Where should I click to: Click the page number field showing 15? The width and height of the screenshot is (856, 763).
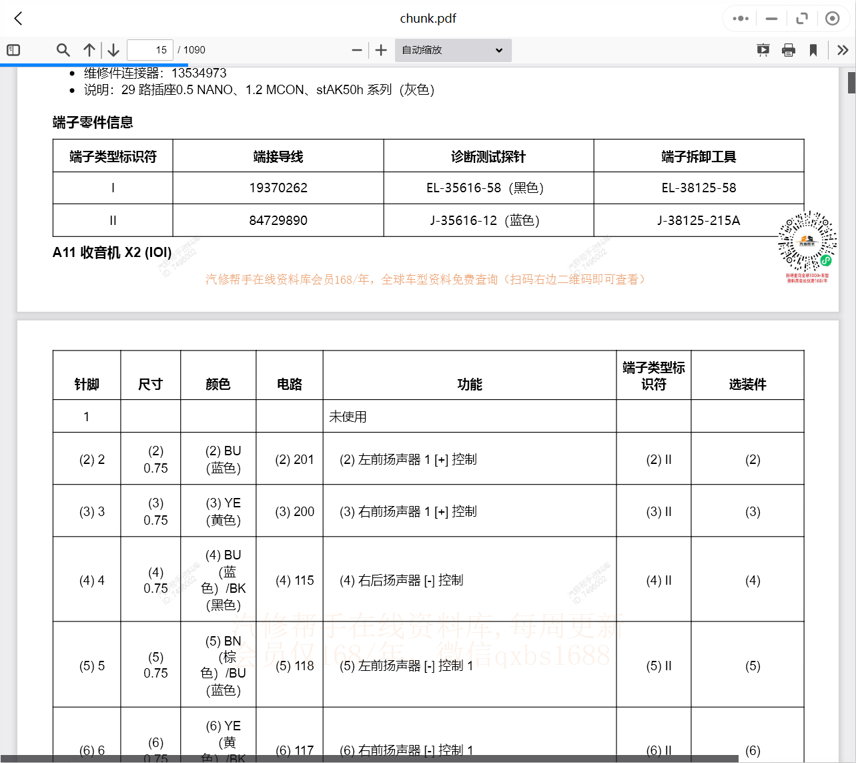click(150, 49)
